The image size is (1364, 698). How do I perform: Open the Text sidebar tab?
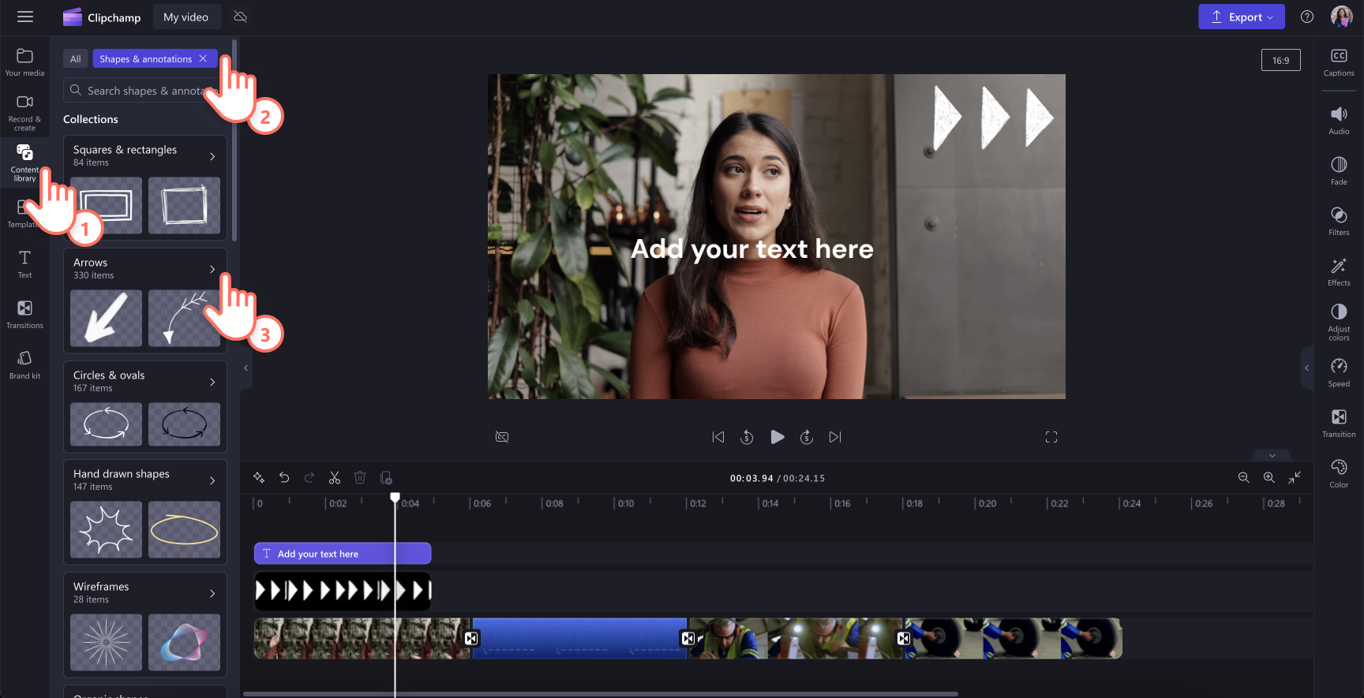pyautogui.click(x=24, y=264)
